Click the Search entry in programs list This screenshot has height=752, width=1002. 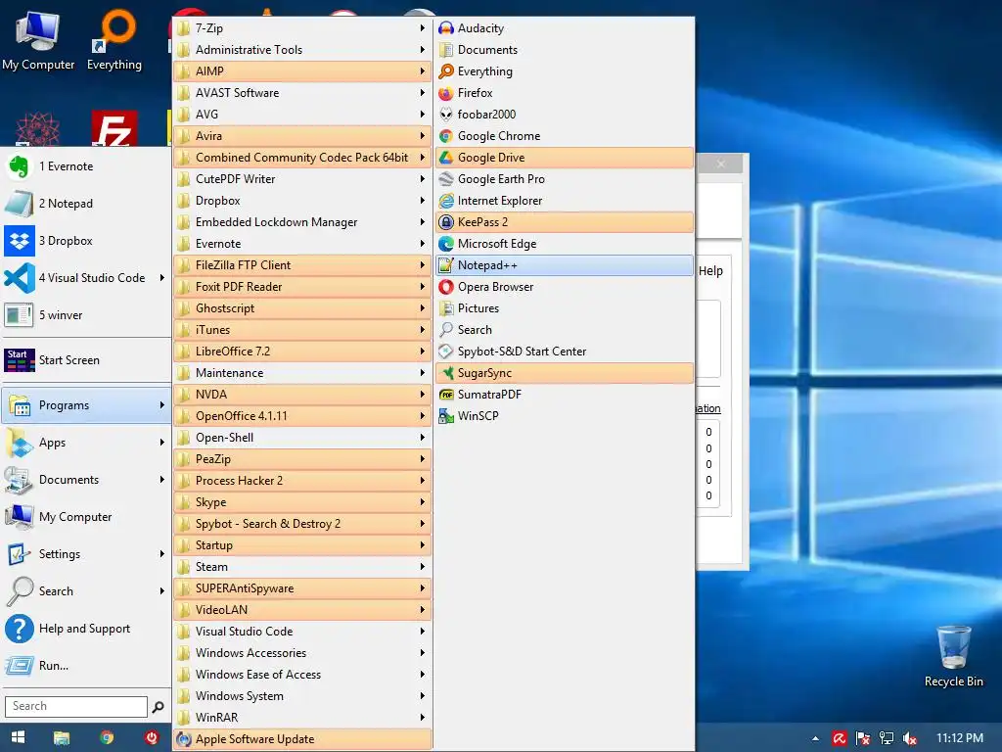coord(565,330)
